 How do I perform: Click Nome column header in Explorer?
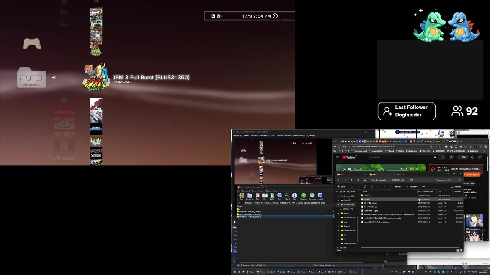(x=365, y=191)
